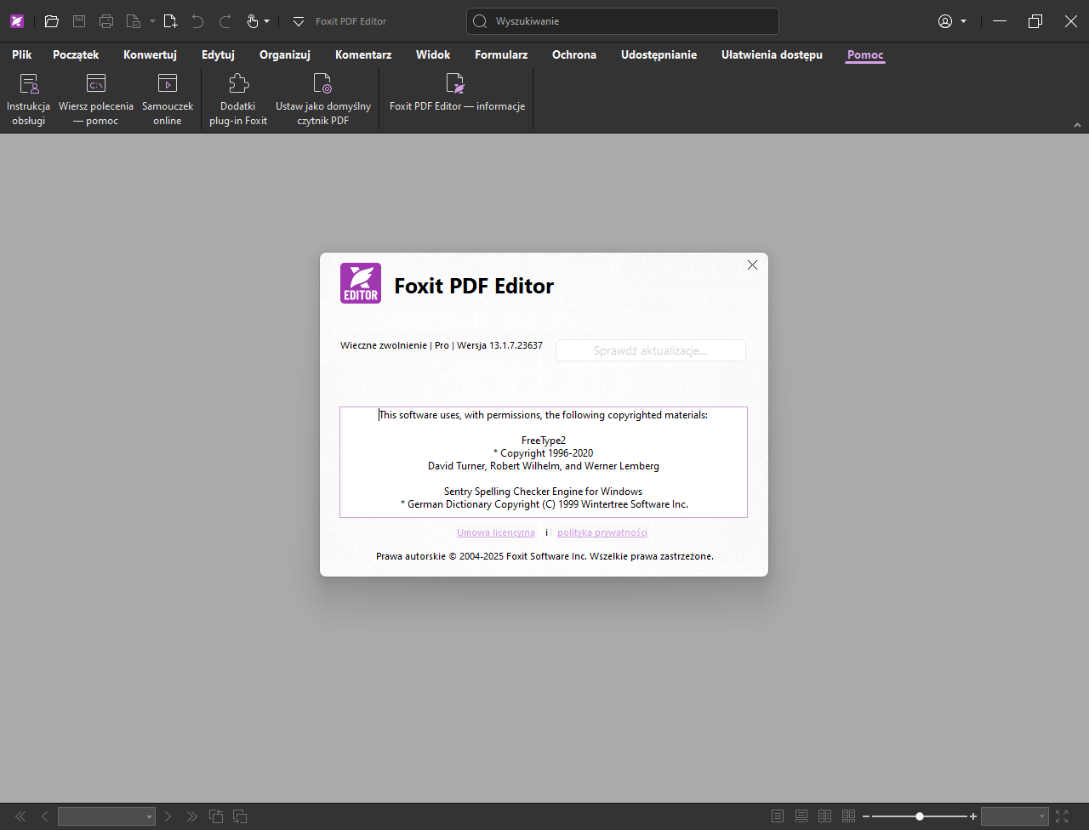Click the Redo arrow

(x=225, y=21)
